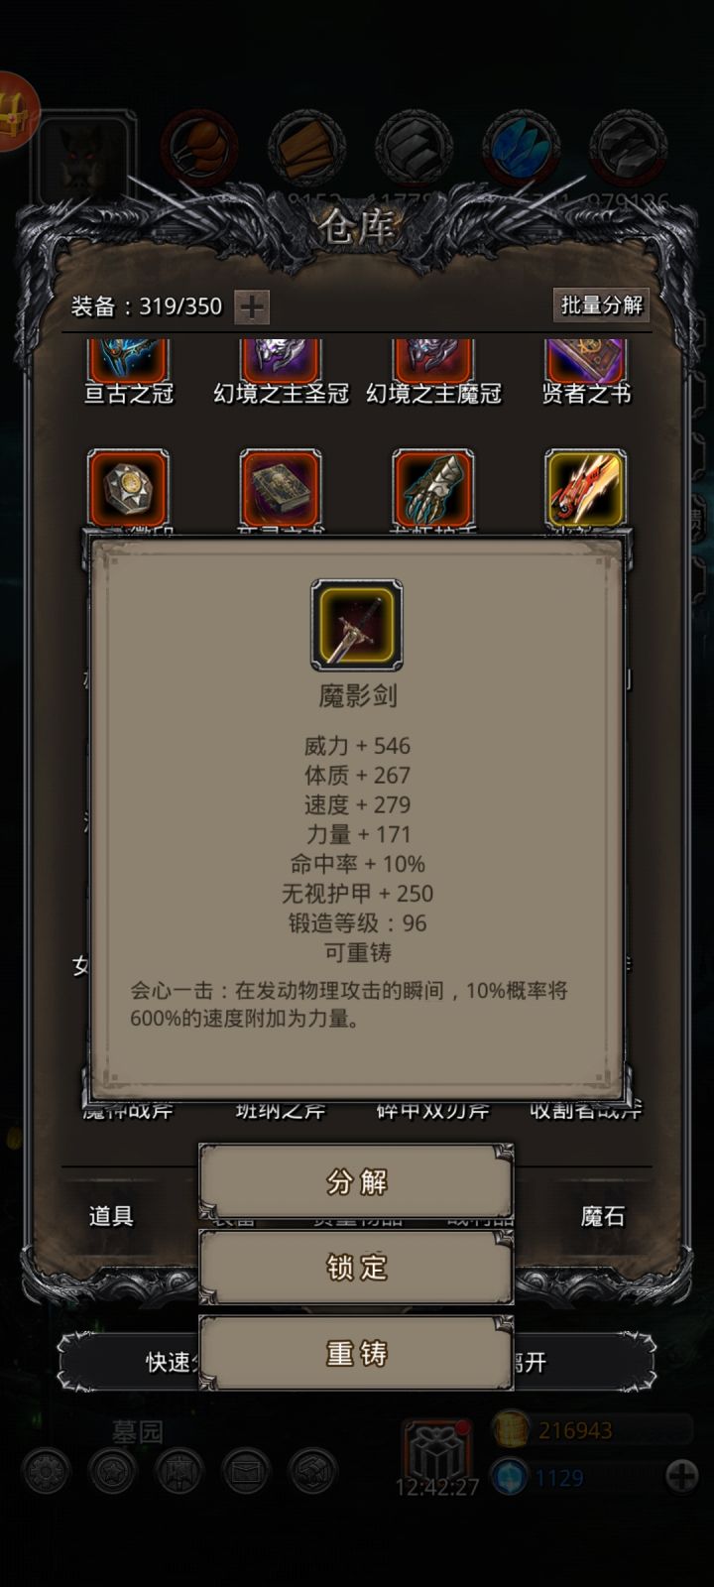The width and height of the screenshot is (714, 1587).
Task: Tap the 重铸 reforge button
Action: (x=356, y=1353)
